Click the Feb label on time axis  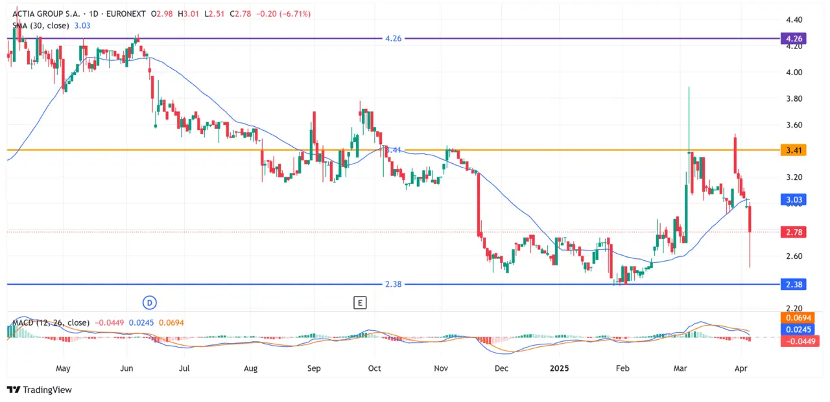621,368
